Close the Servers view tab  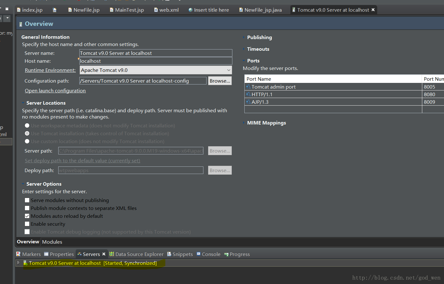pos(104,254)
